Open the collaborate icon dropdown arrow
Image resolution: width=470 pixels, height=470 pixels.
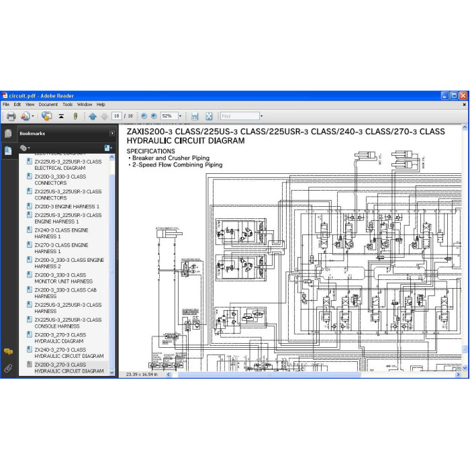(33, 116)
